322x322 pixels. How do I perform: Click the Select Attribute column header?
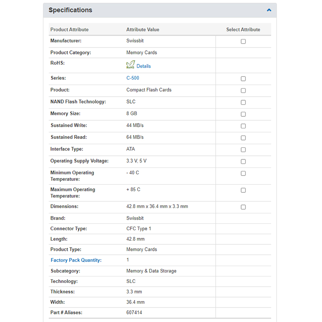(x=243, y=29)
